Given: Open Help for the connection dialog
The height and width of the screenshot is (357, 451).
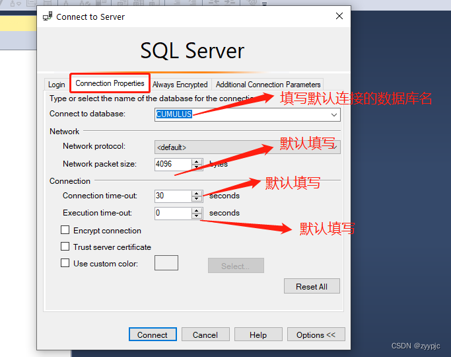Looking at the screenshot, I should [x=258, y=335].
